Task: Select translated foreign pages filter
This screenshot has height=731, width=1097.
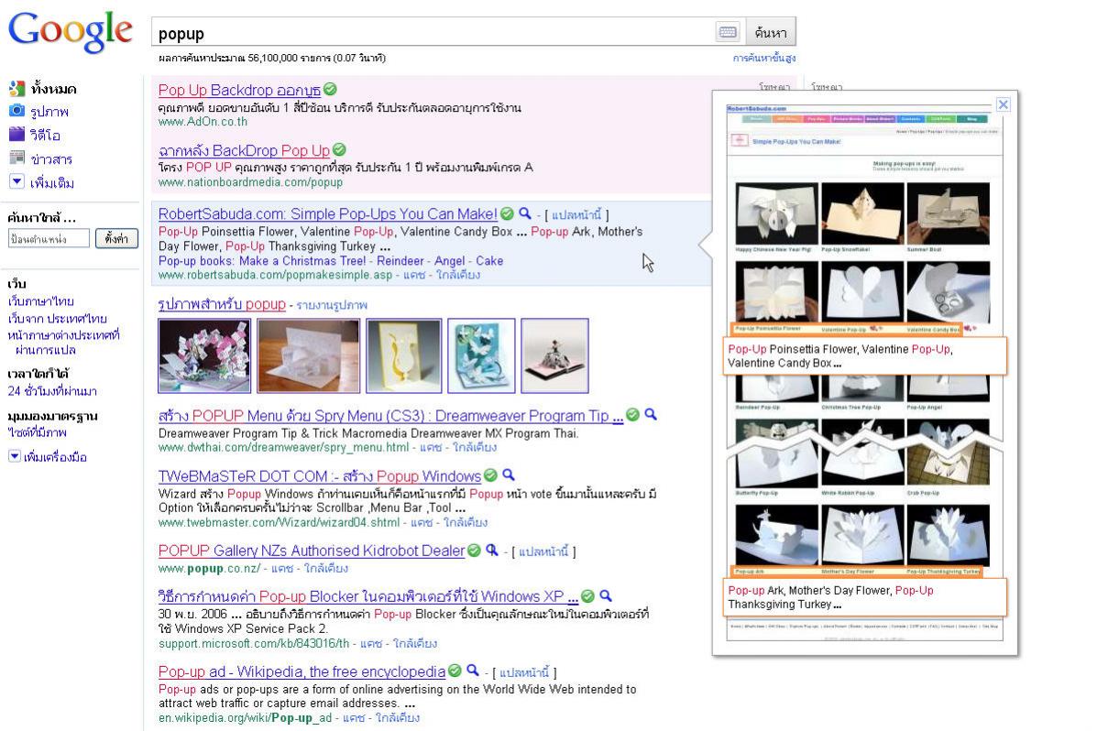Action: [63, 342]
